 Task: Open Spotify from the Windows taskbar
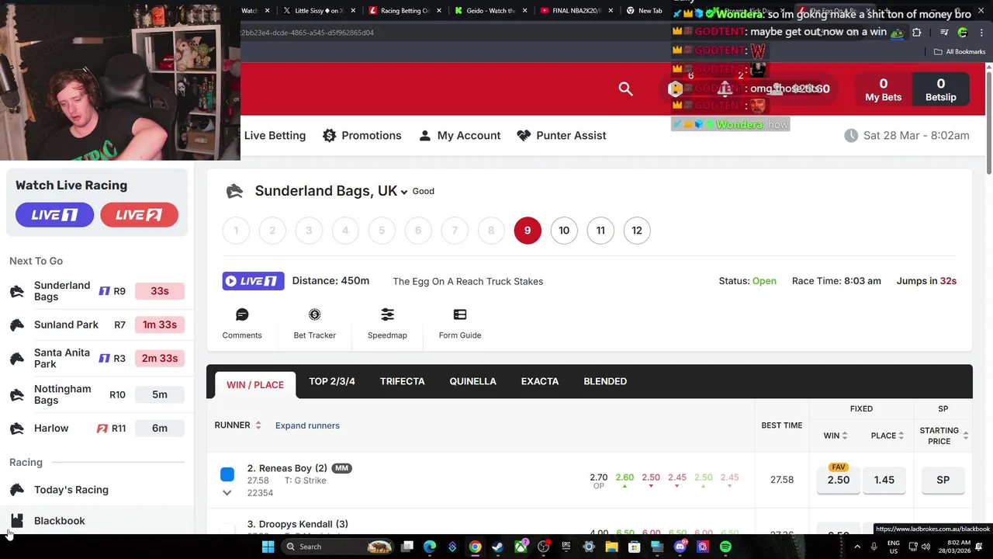[x=725, y=547]
